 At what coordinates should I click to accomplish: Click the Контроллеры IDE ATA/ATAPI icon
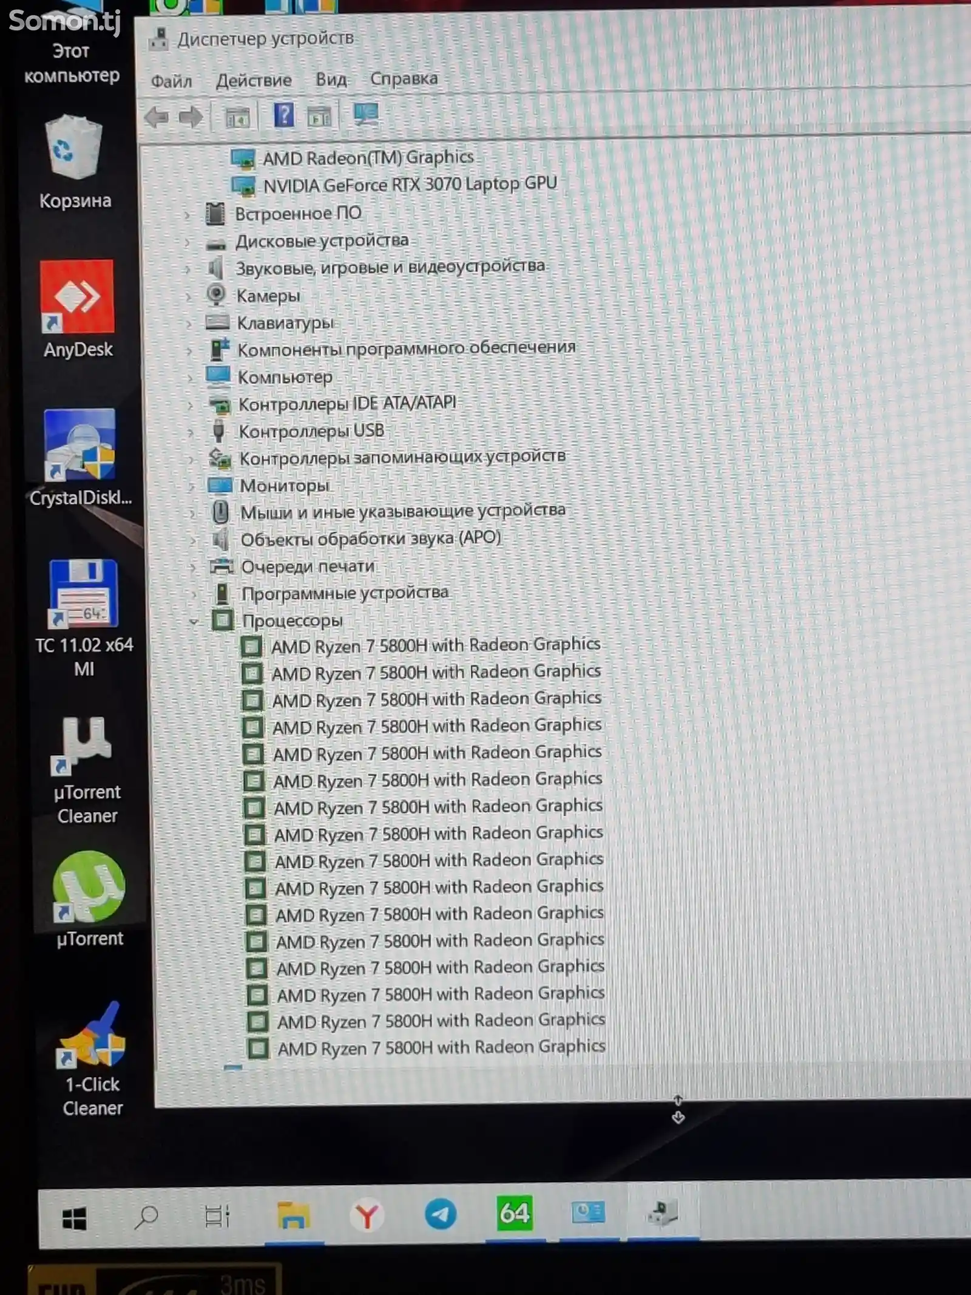pos(220,404)
